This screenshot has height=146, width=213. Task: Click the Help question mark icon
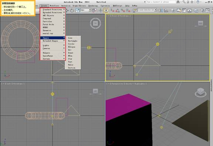(198, 2)
